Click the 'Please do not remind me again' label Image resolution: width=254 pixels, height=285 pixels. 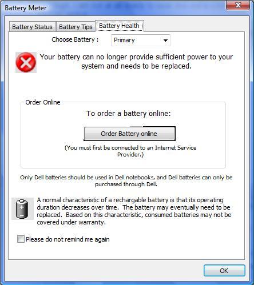[x=68, y=239]
